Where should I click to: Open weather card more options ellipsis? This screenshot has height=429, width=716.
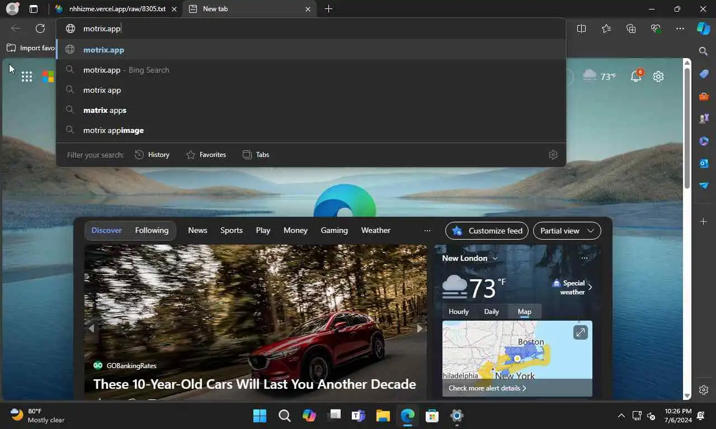coord(585,258)
